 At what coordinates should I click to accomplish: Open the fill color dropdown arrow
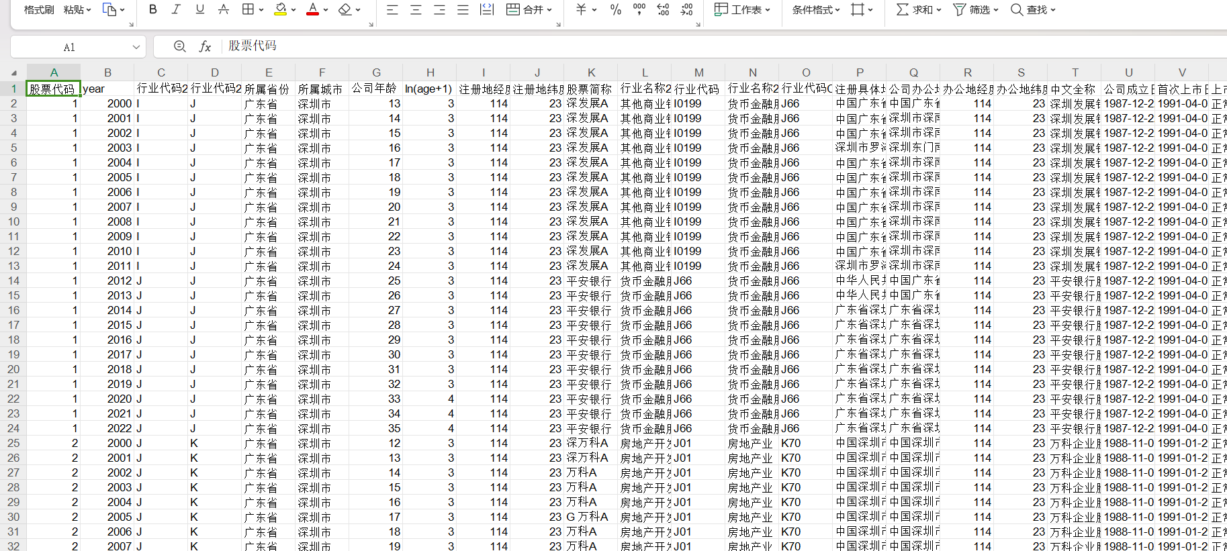tap(293, 10)
